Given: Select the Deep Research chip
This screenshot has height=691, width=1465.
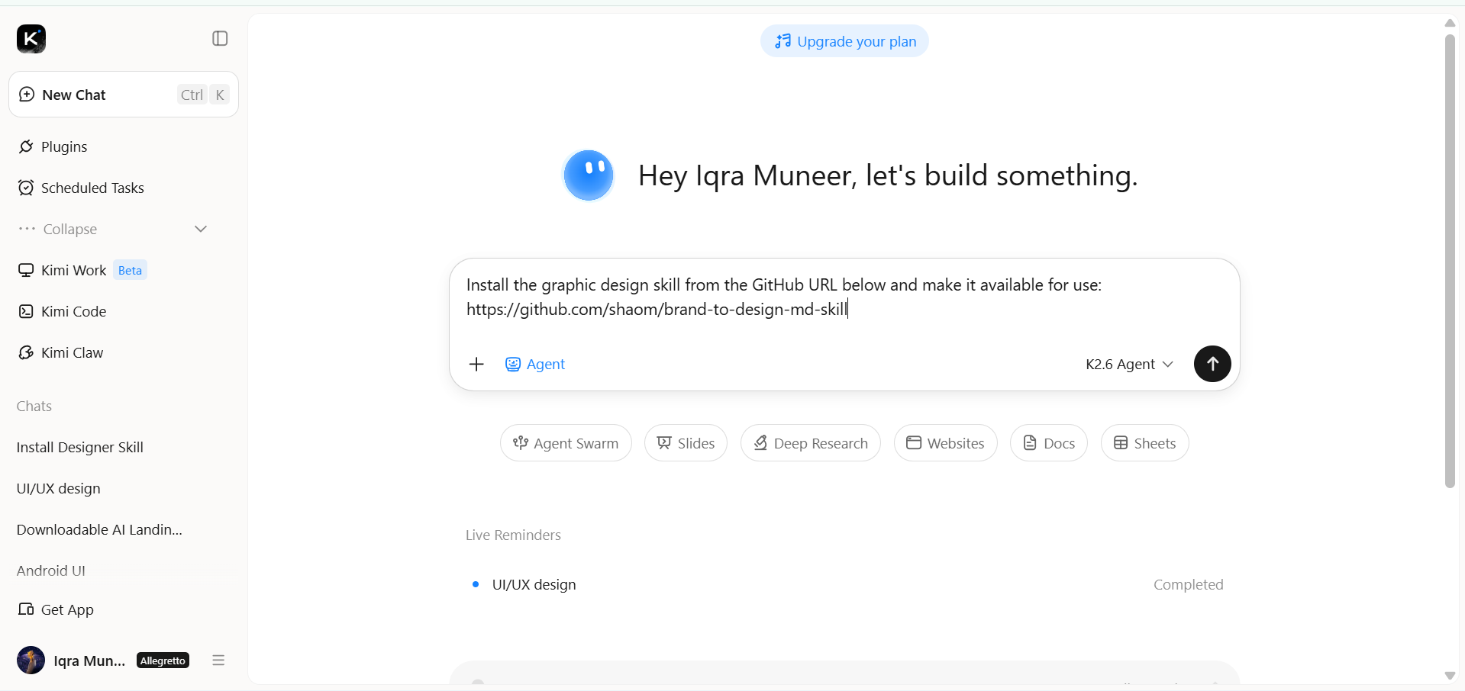Looking at the screenshot, I should pyautogui.click(x=810, y=443).
